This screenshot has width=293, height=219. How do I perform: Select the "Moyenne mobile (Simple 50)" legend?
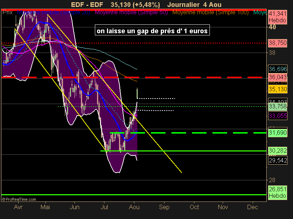pos(131,12)
